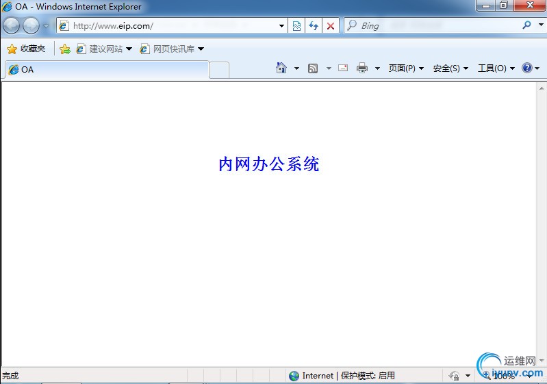The width and height of the screenshot is (547, 384).
Task: Stop loading with the red X icon
Action: [x=331, y=26]
